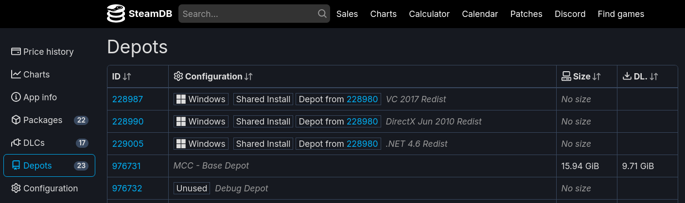Viewport: 685px width, 203px height.
Task: Click the Unused tag on Debug Depot
Action: coord(192,188)
